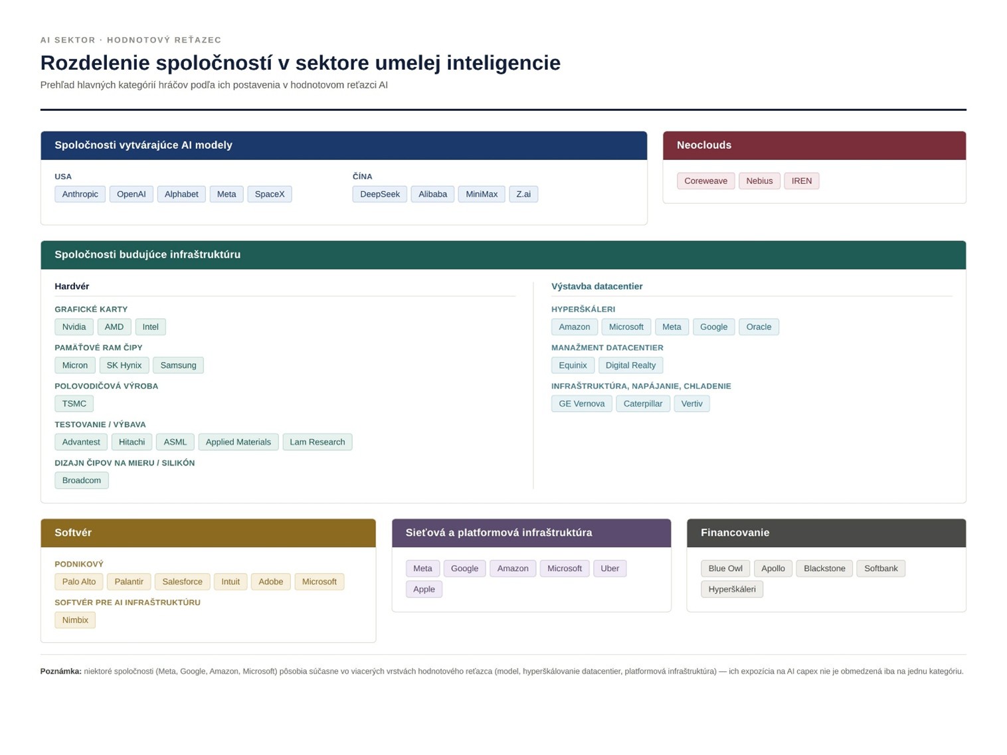Click the Z.ai tag
The image size is (1007, 755).
pyautogui.click(x=523, y=194)
